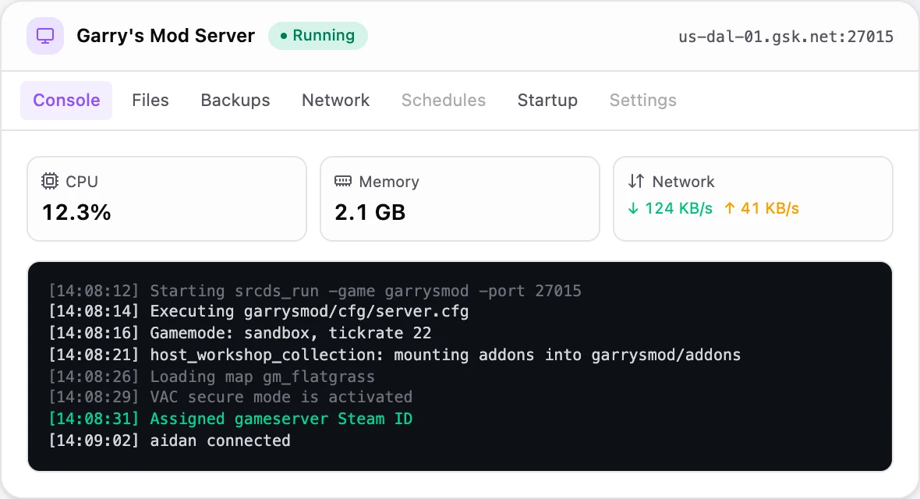Click the Garry's Mod Server title
Viewport: 920px width, 499px height.
166,36
